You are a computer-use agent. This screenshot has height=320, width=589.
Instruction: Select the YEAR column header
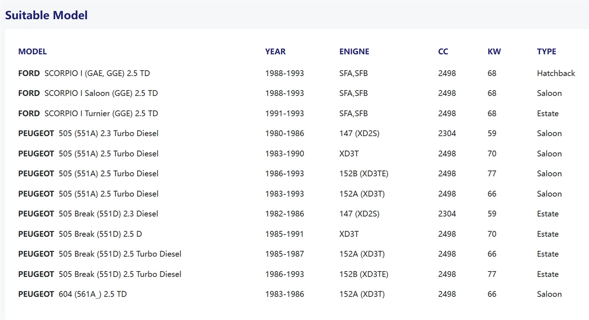(x=275, y=51)
